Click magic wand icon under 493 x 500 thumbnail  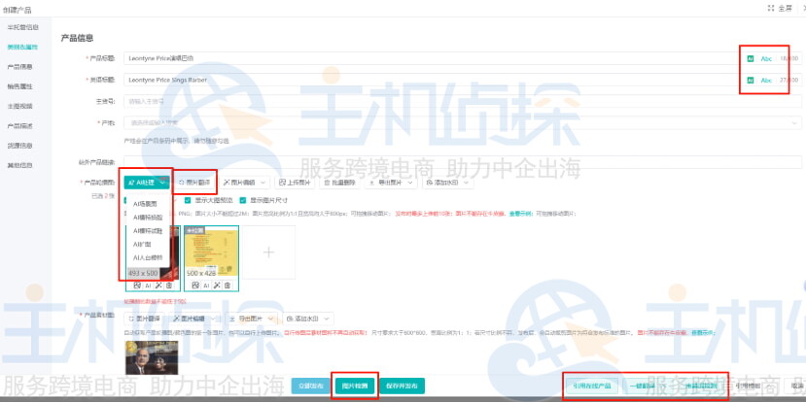(x=158, y=285)
